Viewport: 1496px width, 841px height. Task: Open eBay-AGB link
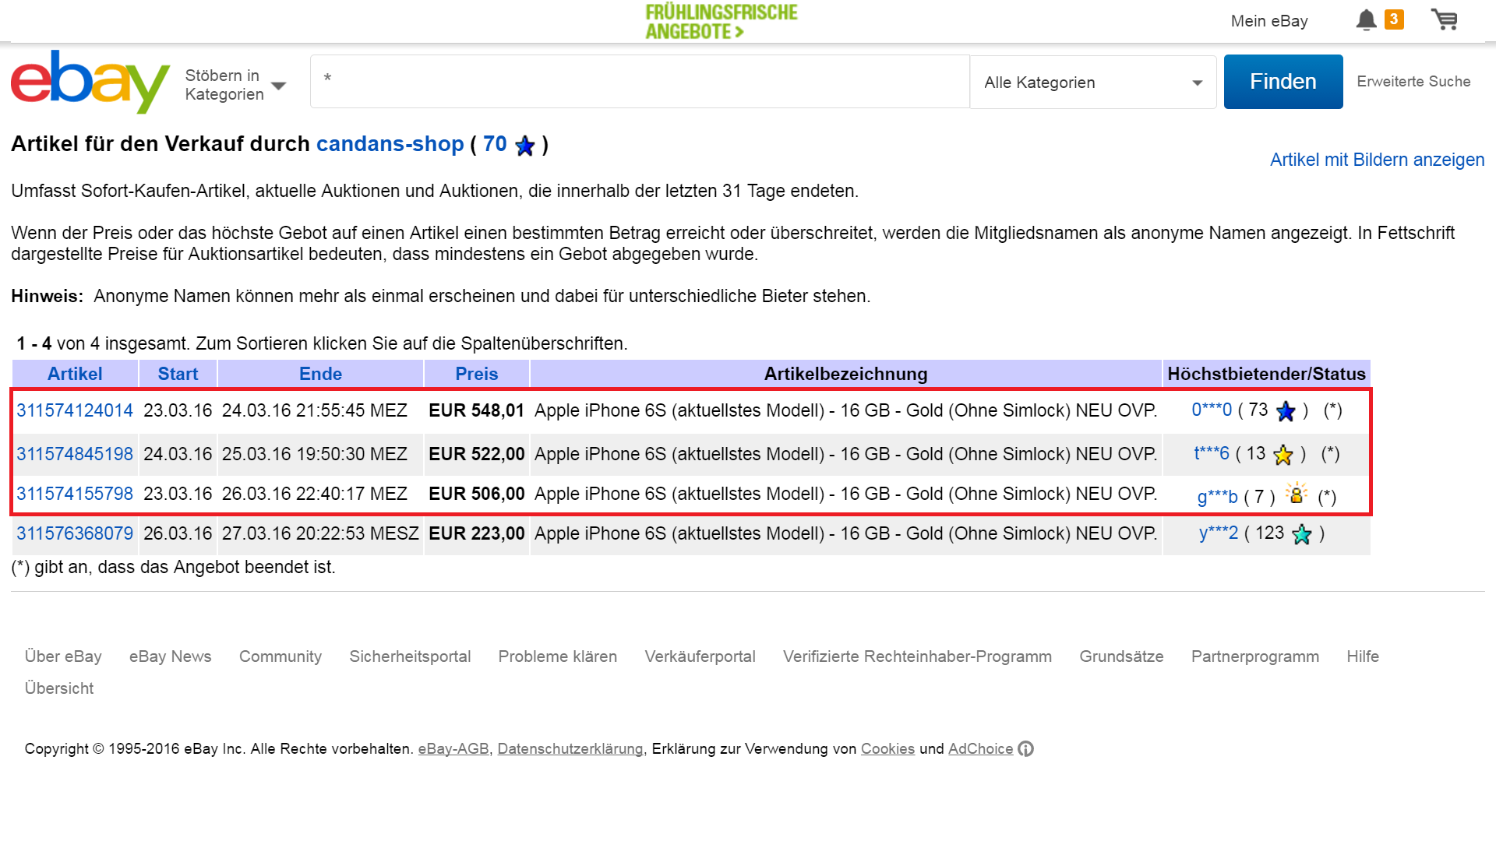point(454,749)
